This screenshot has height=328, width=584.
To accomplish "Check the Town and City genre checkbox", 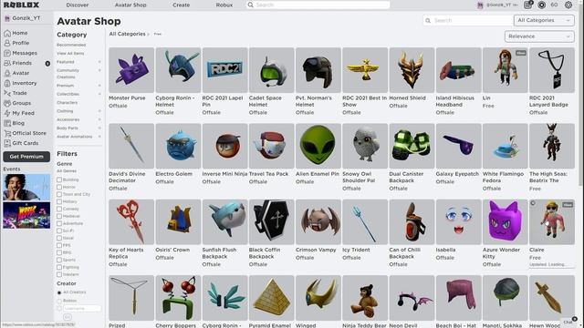I will (59, 194).
